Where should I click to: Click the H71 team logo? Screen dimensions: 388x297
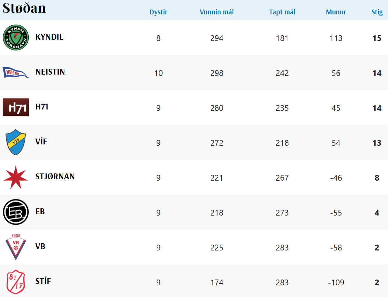(x=16, y=107)
